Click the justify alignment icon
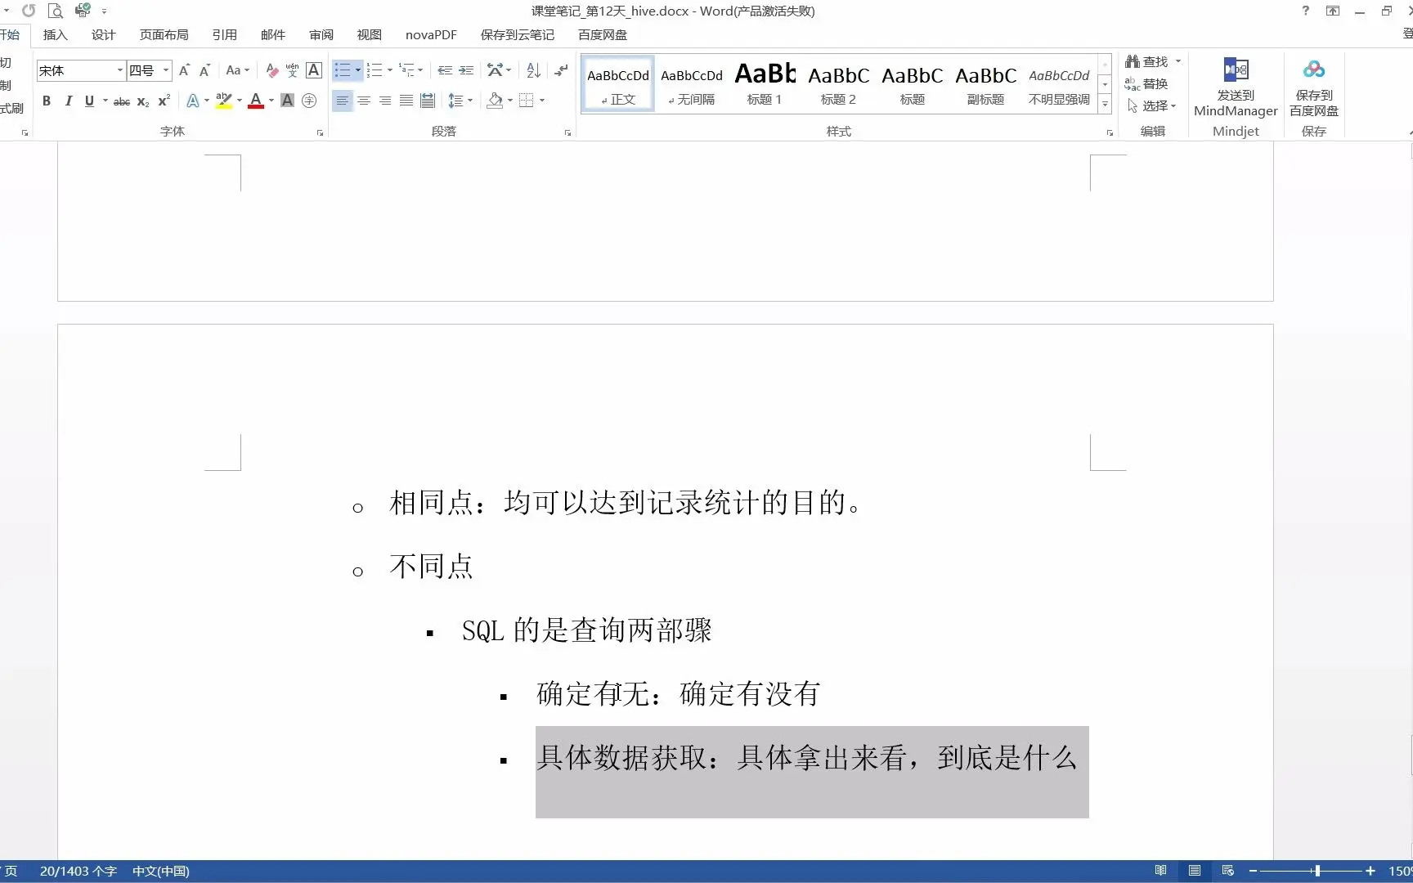1413x883 pixels. pyautogui.click(x=406, y=101)
